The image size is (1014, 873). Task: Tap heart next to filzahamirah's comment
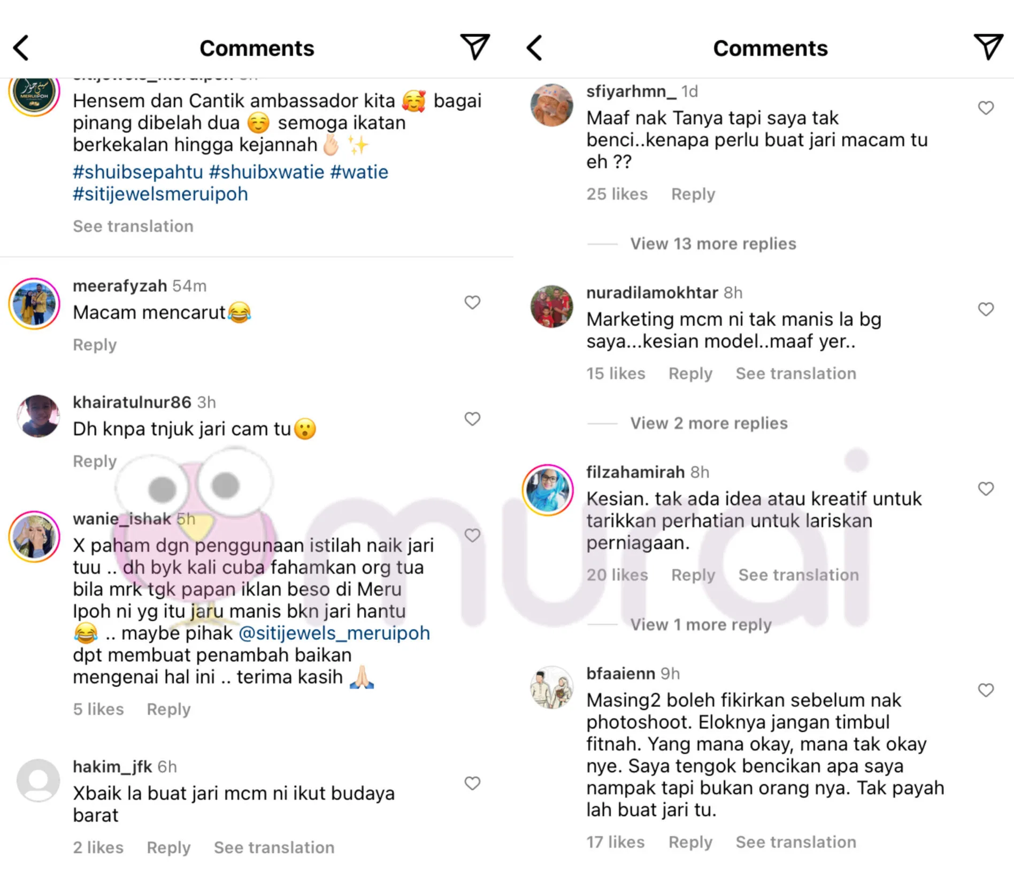coord(986,489)
